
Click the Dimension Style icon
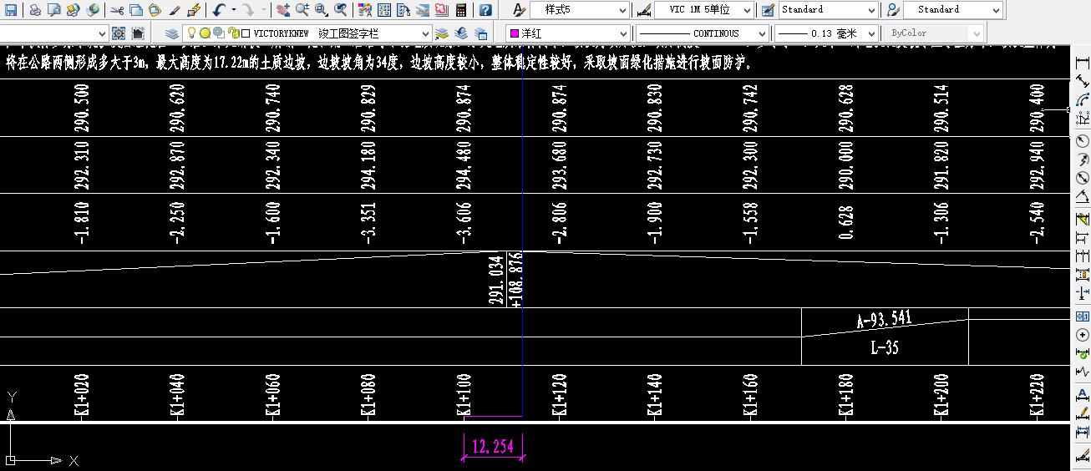click(x=643, y=10)
